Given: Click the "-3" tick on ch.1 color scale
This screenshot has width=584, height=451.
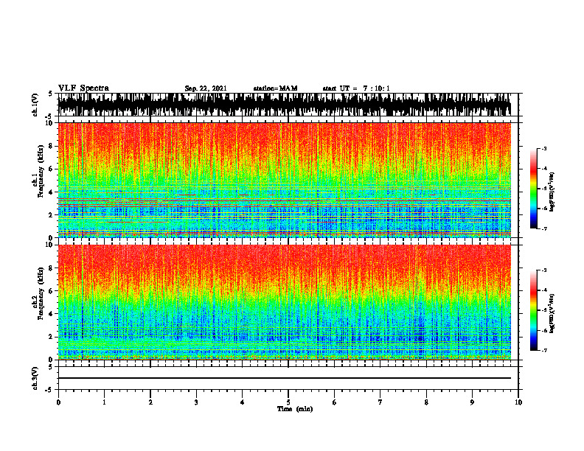Looking at the screenshot, I should pos(543,149).
